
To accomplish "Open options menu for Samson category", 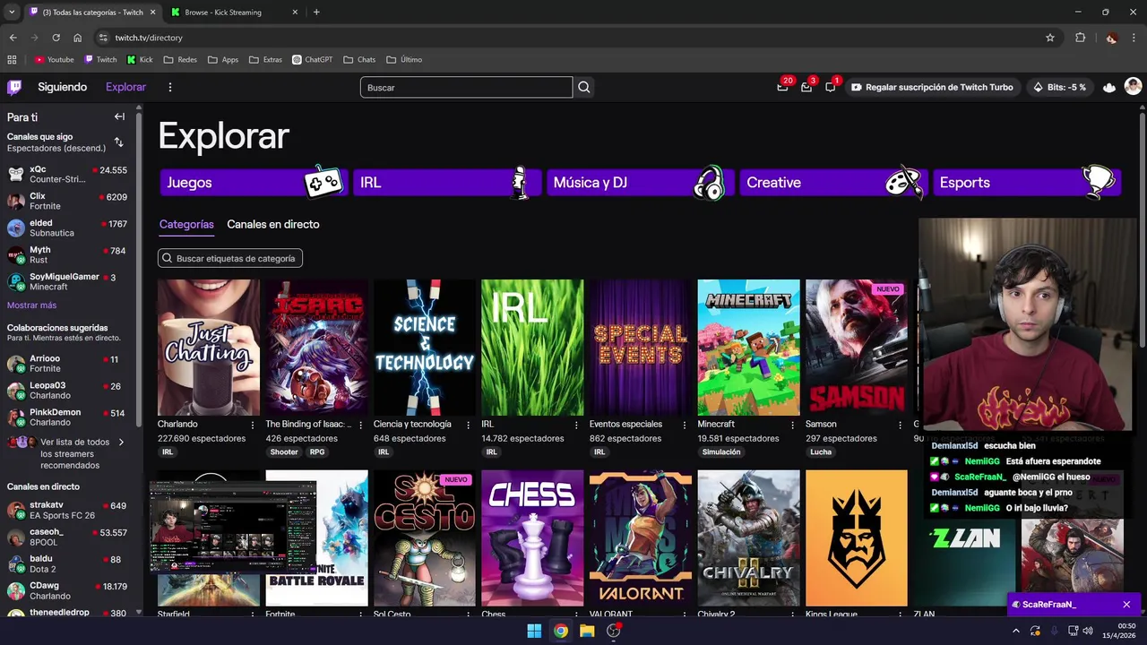I will point(901,425).
